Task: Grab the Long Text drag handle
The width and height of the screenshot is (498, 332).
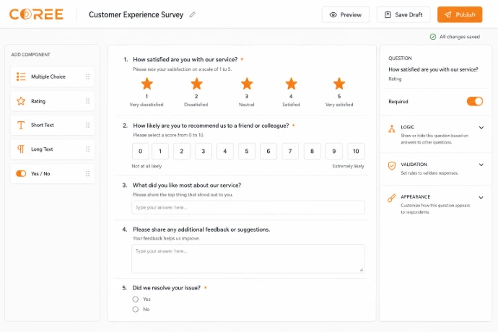Action: (x=87, y=149)
